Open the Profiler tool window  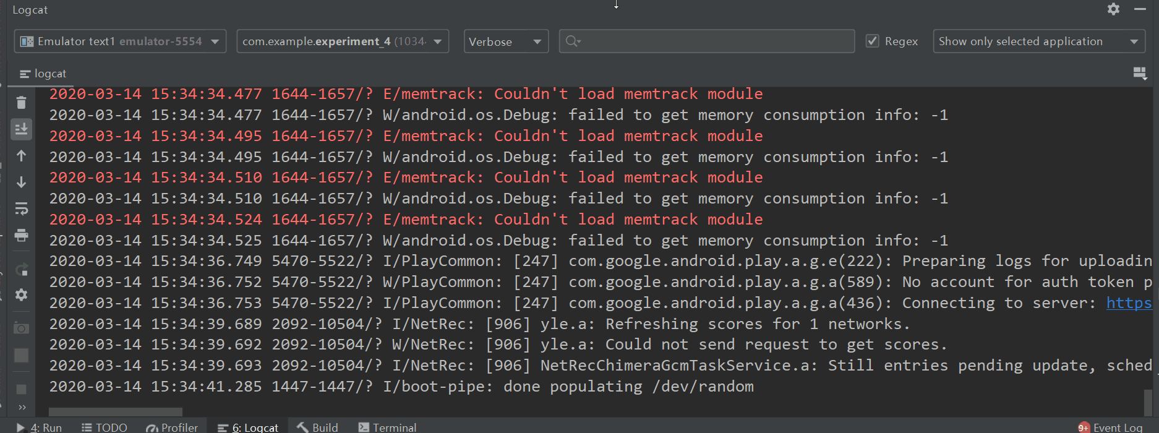[x=172, y=427]
